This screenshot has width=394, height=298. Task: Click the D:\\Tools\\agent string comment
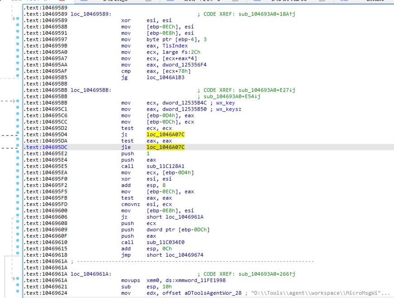tap(320, 293)
